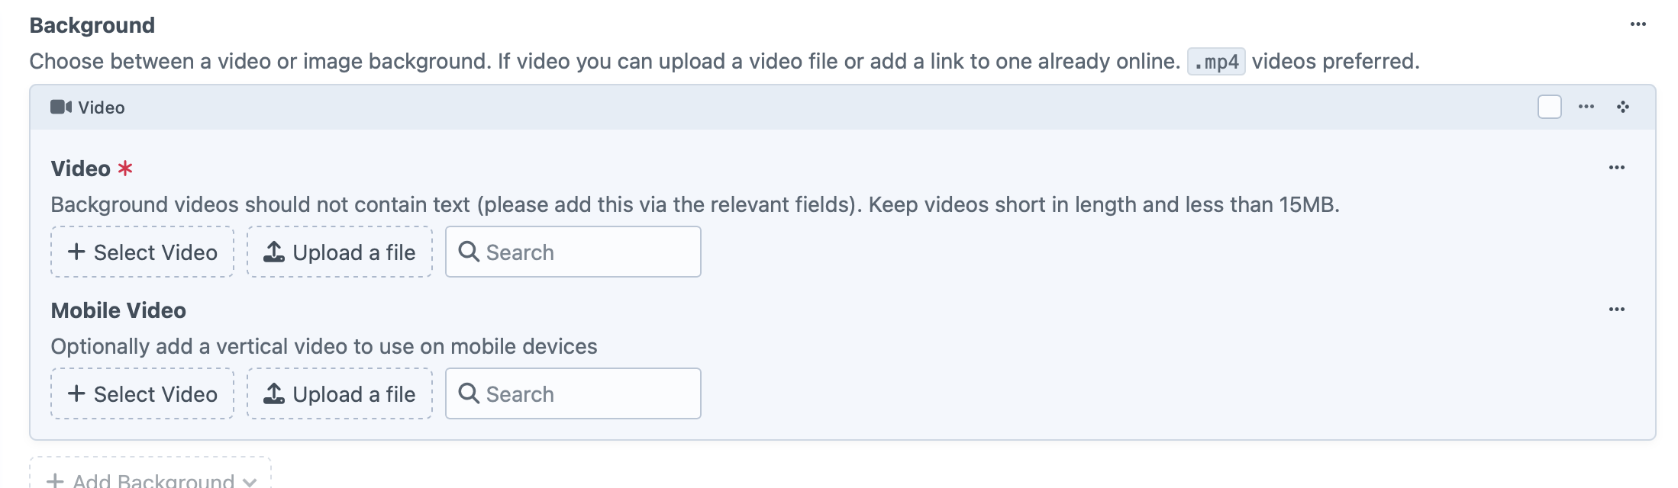Open the Mobile Video field options ellipsis
This screenshot has width=1678, height=488.
tap(1616, 310)
